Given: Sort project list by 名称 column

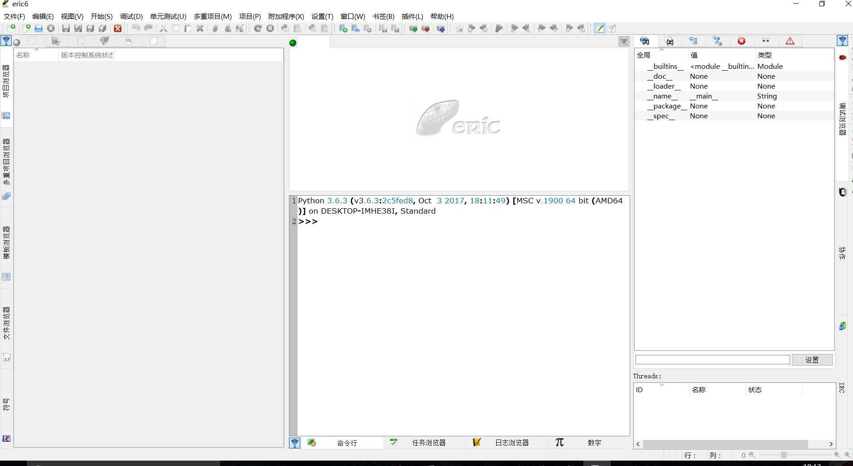Looking at the screenshot, I should [36, 55].
